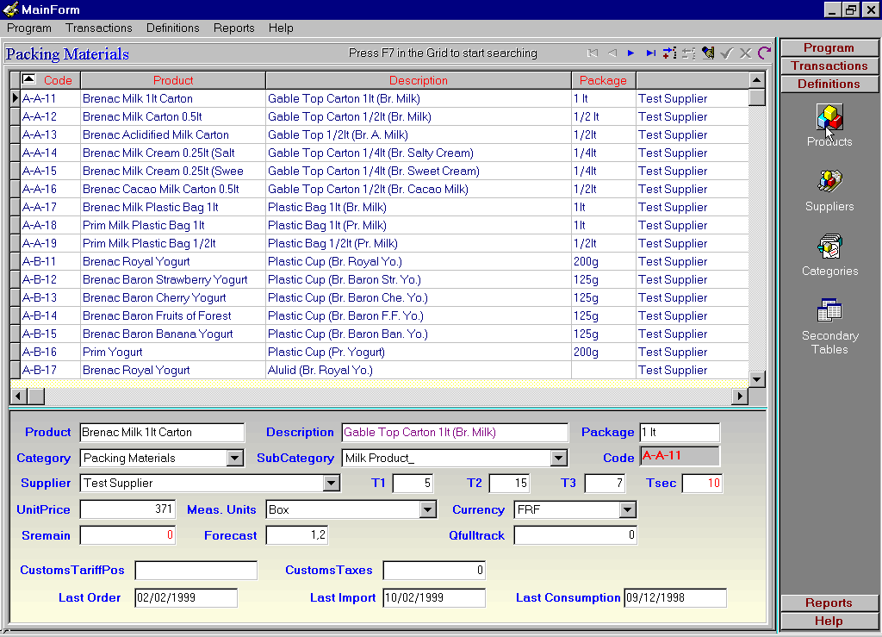
Task: Click the Reports button in side panel
Action: pos(829,603)
